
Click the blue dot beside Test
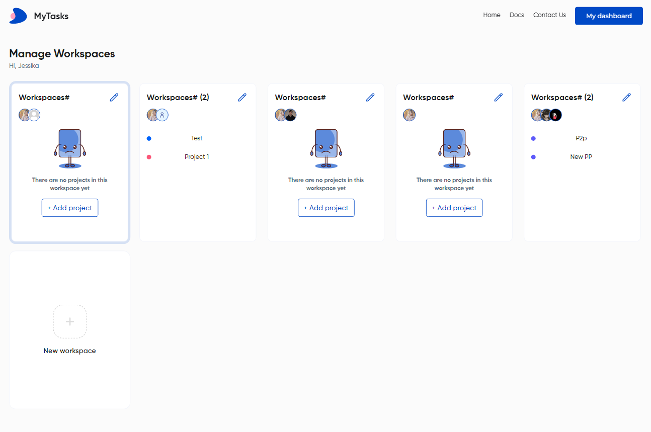[149, 138]
